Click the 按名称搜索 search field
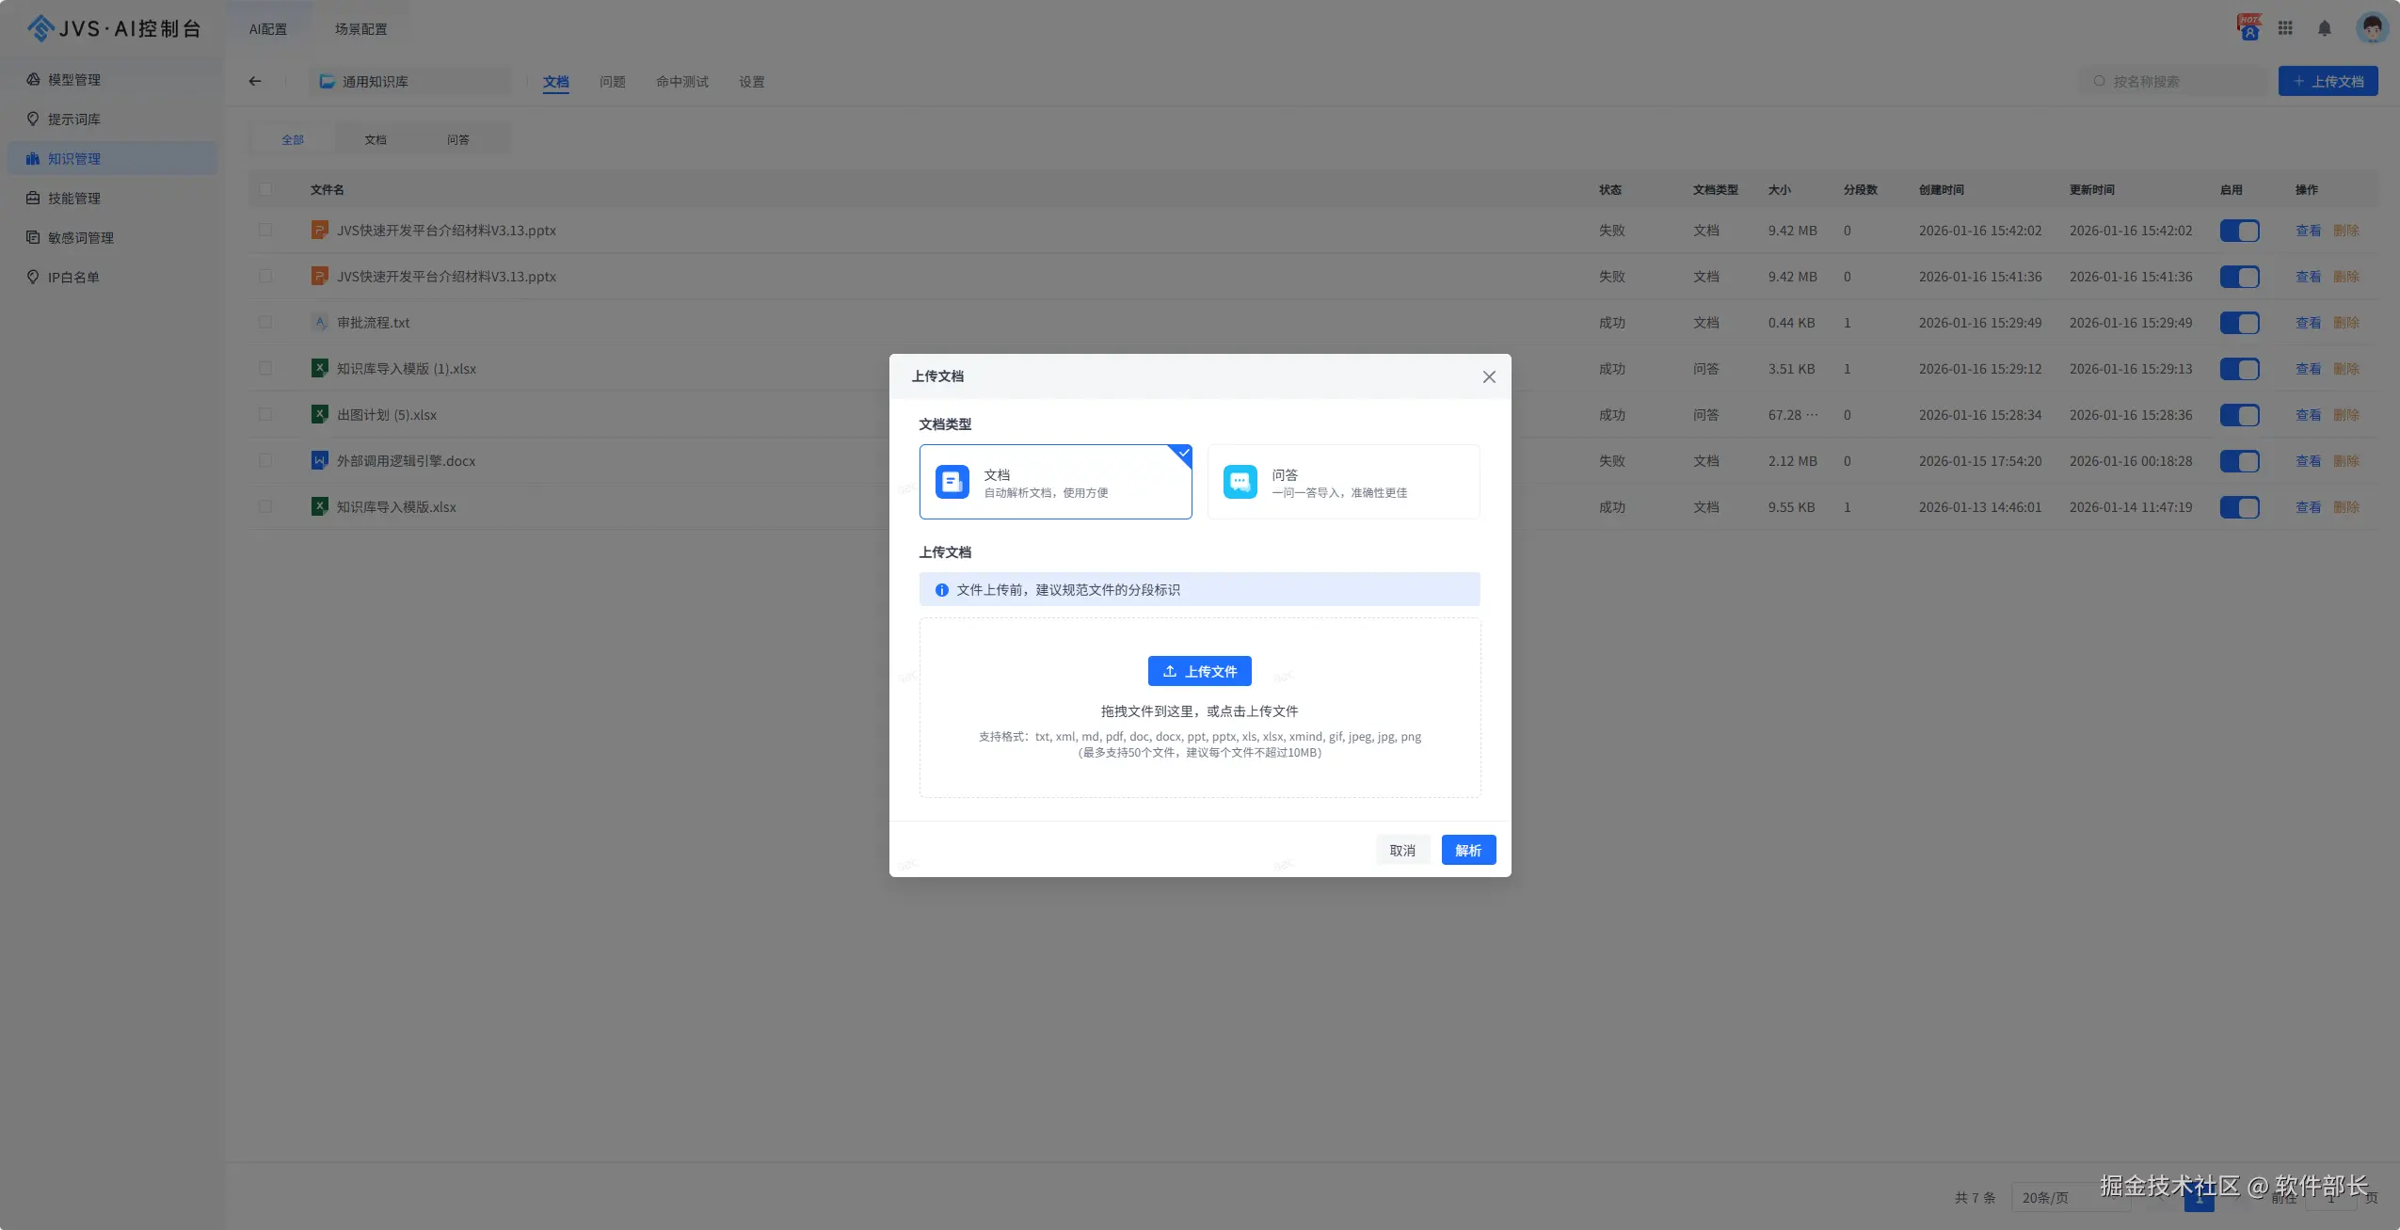The image size is (2400, 1230). [x=2174, y=82]
